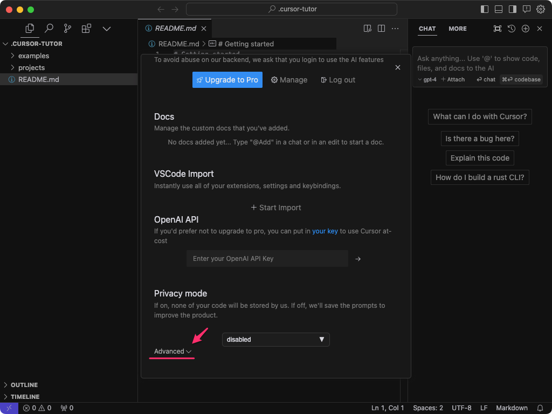Toggle the primary sidebar layout icon
Screen dimensions: 552x414
pyautogui.click(x=485, y=9)
